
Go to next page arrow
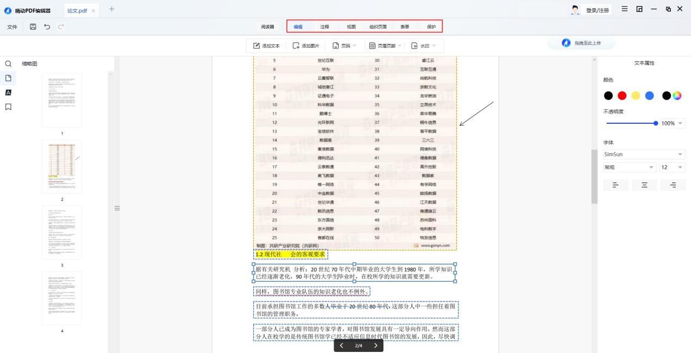point(376,345)
